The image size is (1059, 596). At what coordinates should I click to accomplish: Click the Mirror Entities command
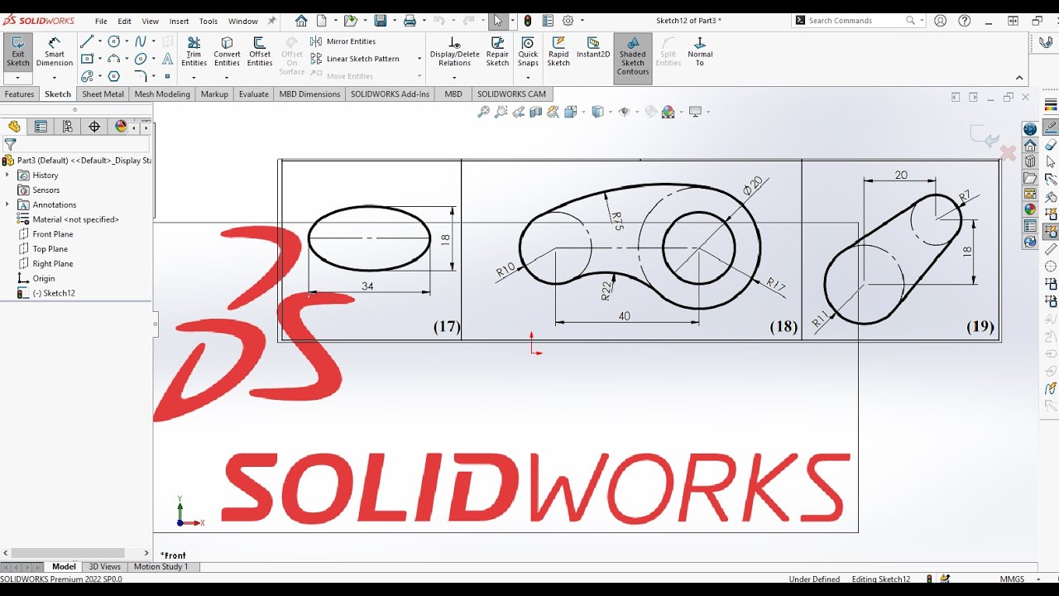[343, 41]
